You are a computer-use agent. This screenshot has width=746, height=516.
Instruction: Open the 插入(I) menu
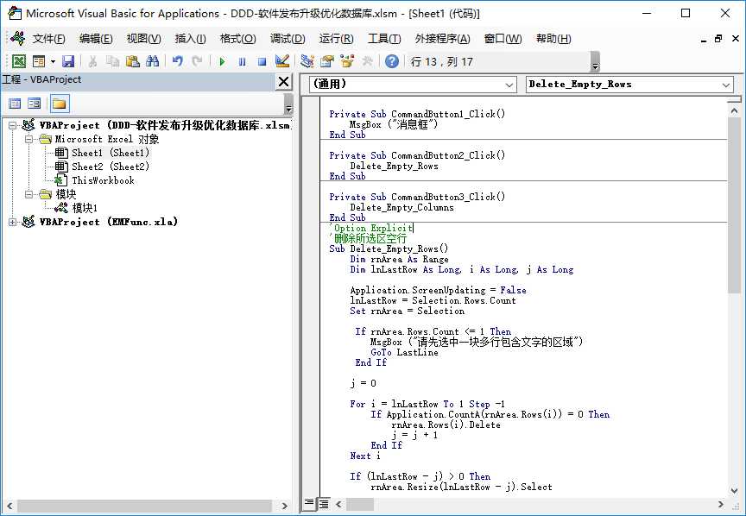pos(190,39)
